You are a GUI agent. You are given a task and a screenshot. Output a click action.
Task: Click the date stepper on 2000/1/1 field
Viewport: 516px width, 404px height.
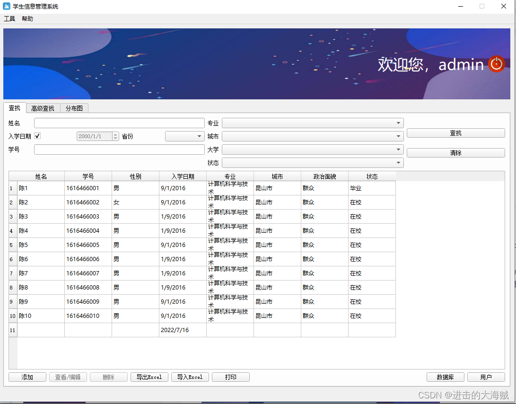pos(115,136)
